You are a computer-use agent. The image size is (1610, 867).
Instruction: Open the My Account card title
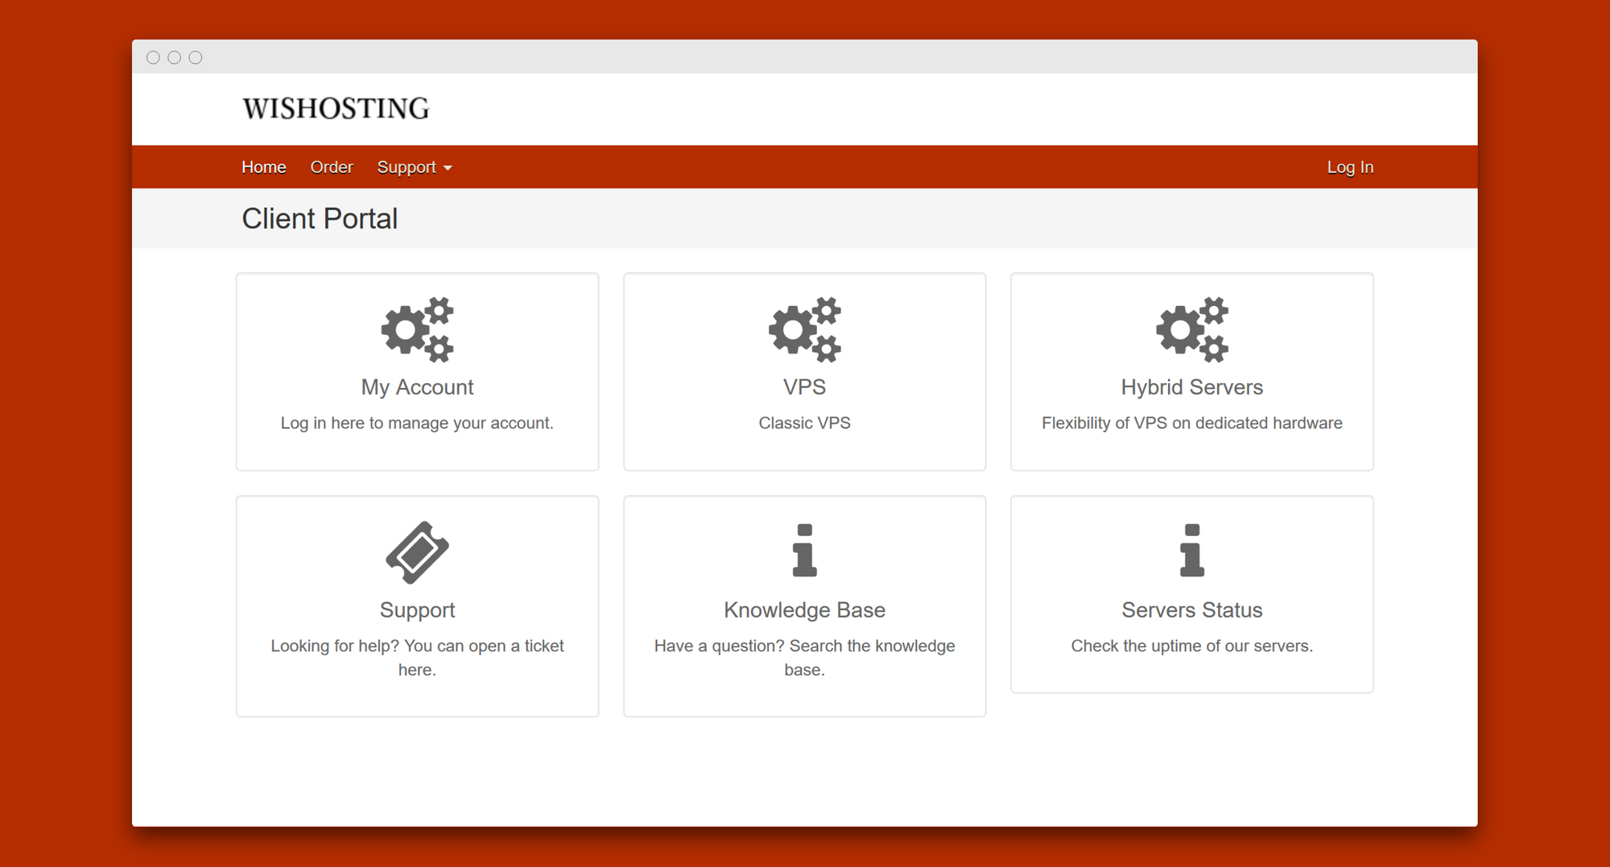tap(417, 387)
